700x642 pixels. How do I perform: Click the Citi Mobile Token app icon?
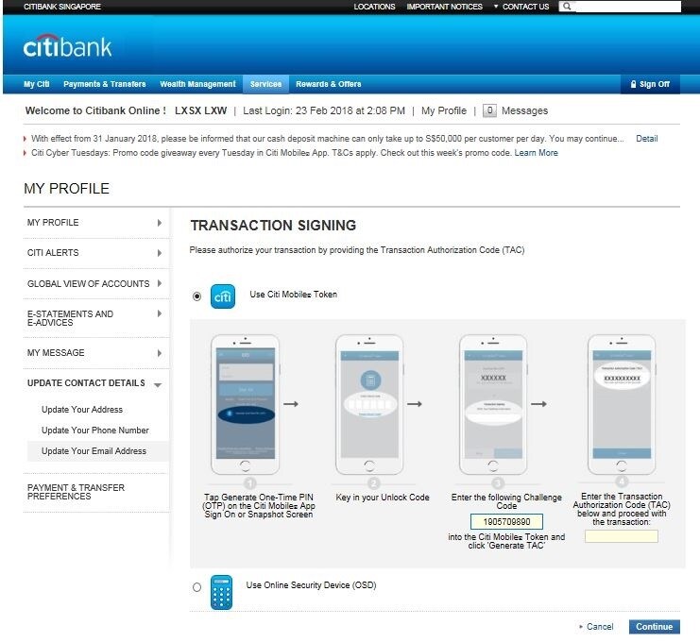pos(222,296)
